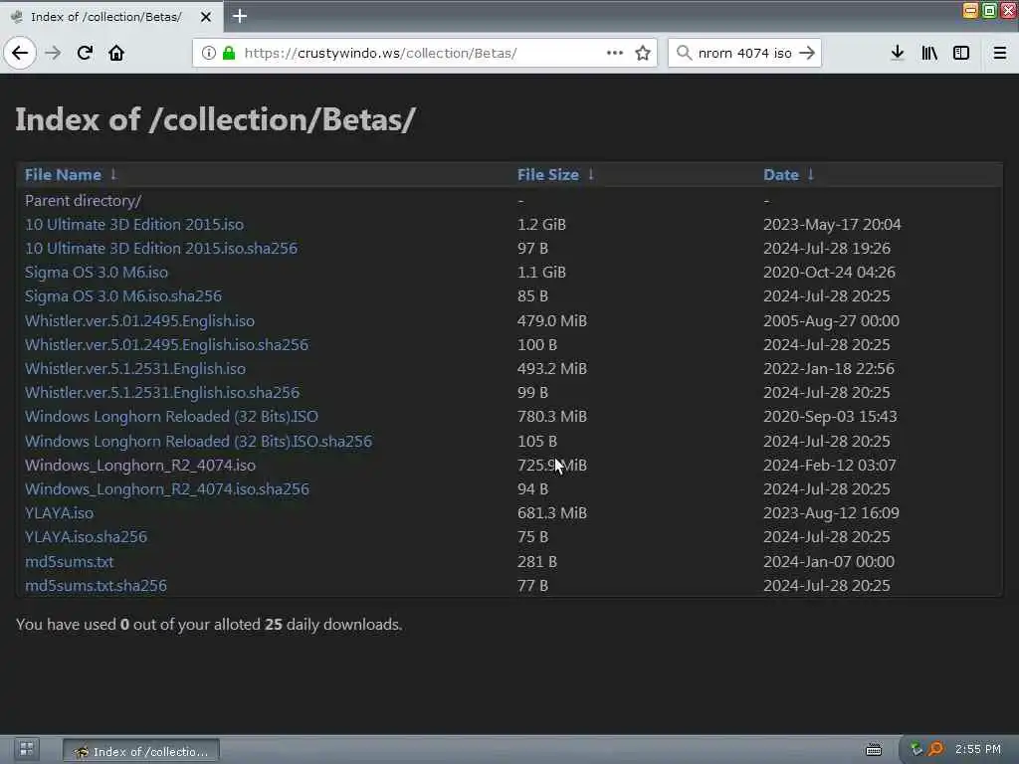Open md5sums.txt.sha256 link

point(97,585)
